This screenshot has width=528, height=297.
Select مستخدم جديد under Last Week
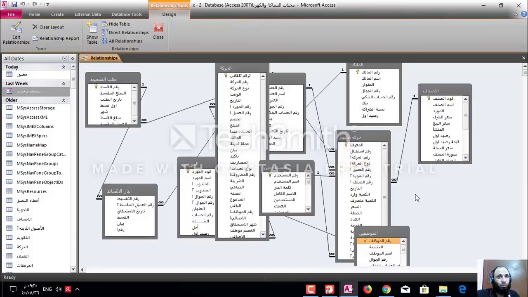pos(36,91)
